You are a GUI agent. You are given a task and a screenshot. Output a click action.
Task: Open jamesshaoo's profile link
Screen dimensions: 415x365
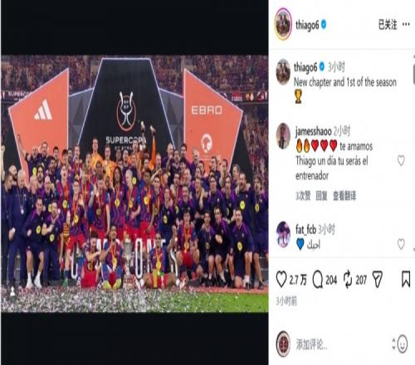tap(313, 131)
